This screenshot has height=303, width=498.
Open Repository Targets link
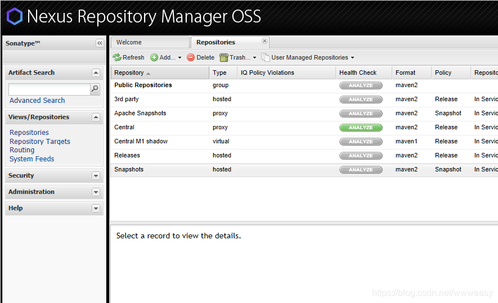[40, 141]
